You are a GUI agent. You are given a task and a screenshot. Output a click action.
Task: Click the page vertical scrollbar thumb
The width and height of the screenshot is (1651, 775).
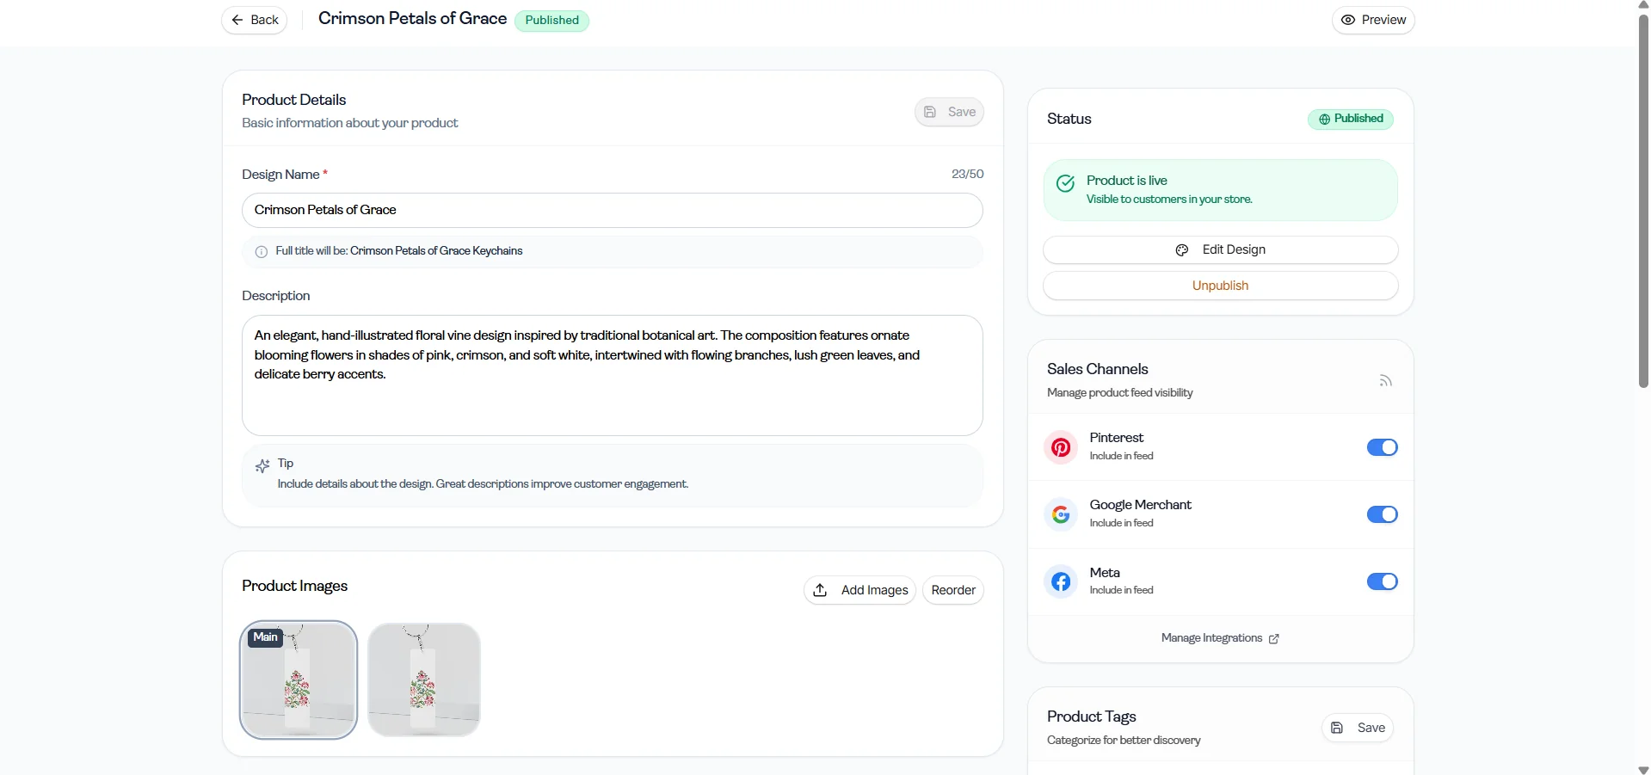(1643, 200)
